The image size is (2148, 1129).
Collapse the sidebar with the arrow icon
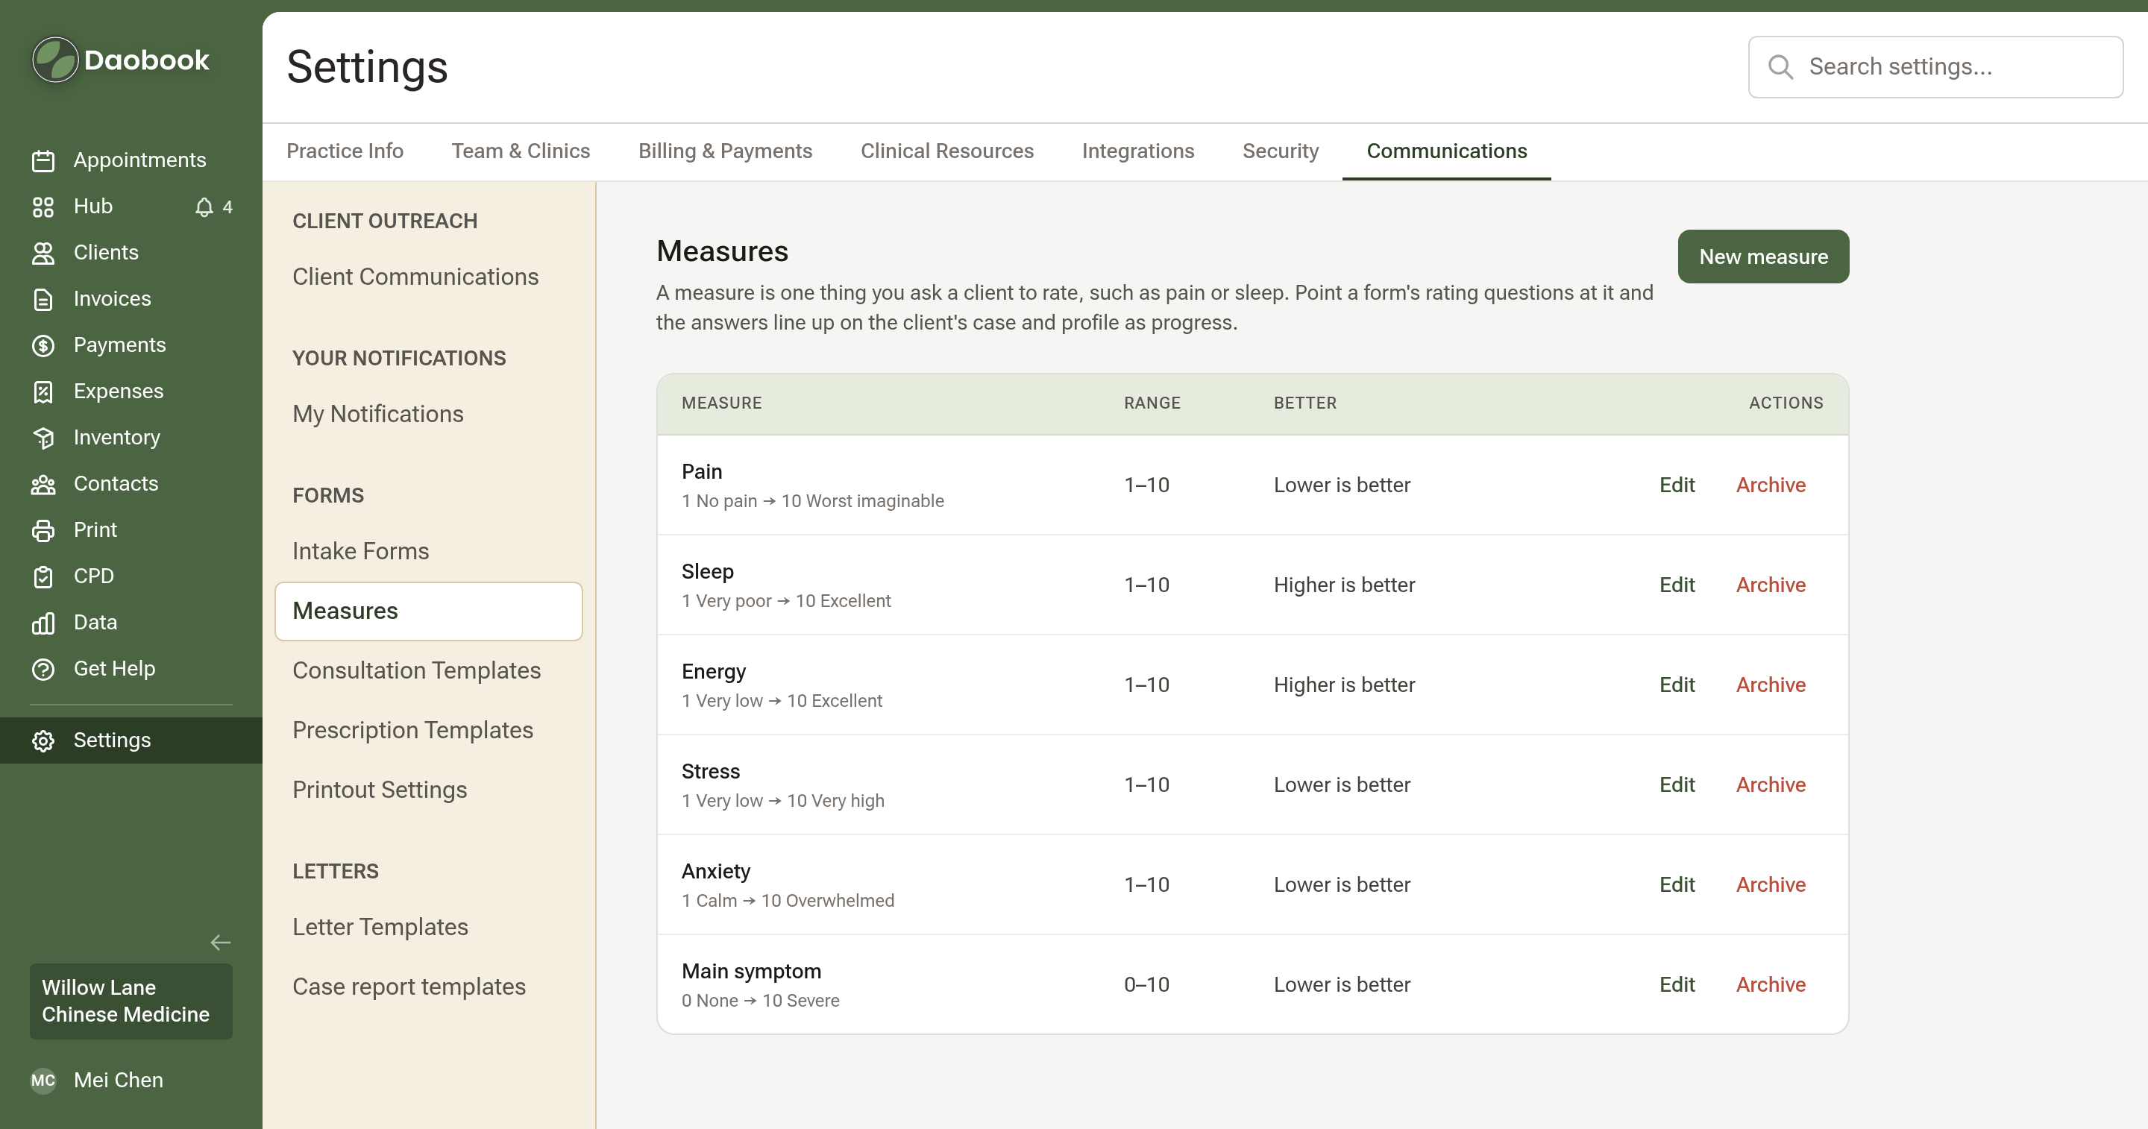pos(220,943)
